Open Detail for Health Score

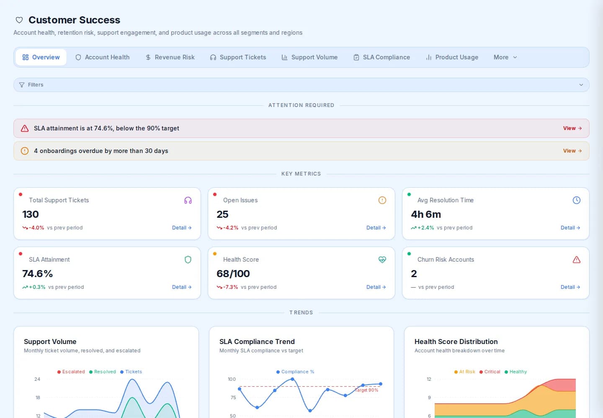tap(376, 287)
